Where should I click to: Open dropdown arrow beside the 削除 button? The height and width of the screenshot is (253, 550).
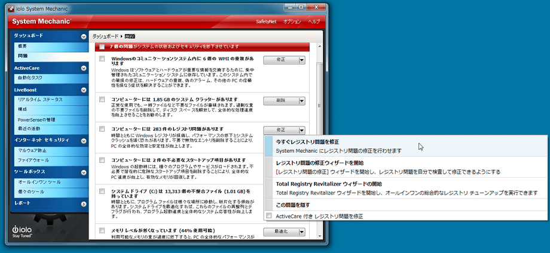click(x=301, y=101)
